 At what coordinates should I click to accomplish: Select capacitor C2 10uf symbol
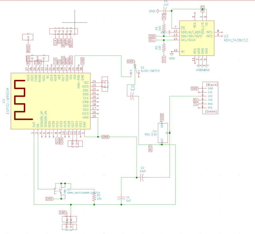click(x=142, y=177)
